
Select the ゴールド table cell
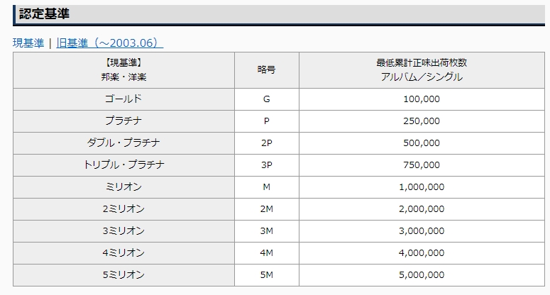point(123,99)
